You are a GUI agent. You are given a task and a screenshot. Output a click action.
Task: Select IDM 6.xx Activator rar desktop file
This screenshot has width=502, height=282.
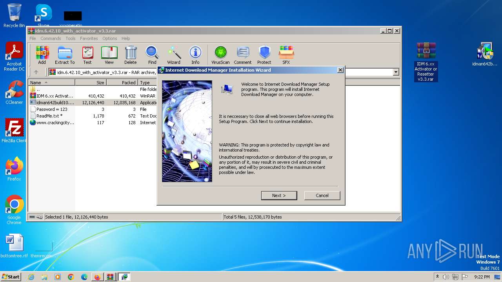(x=426, y=62)
